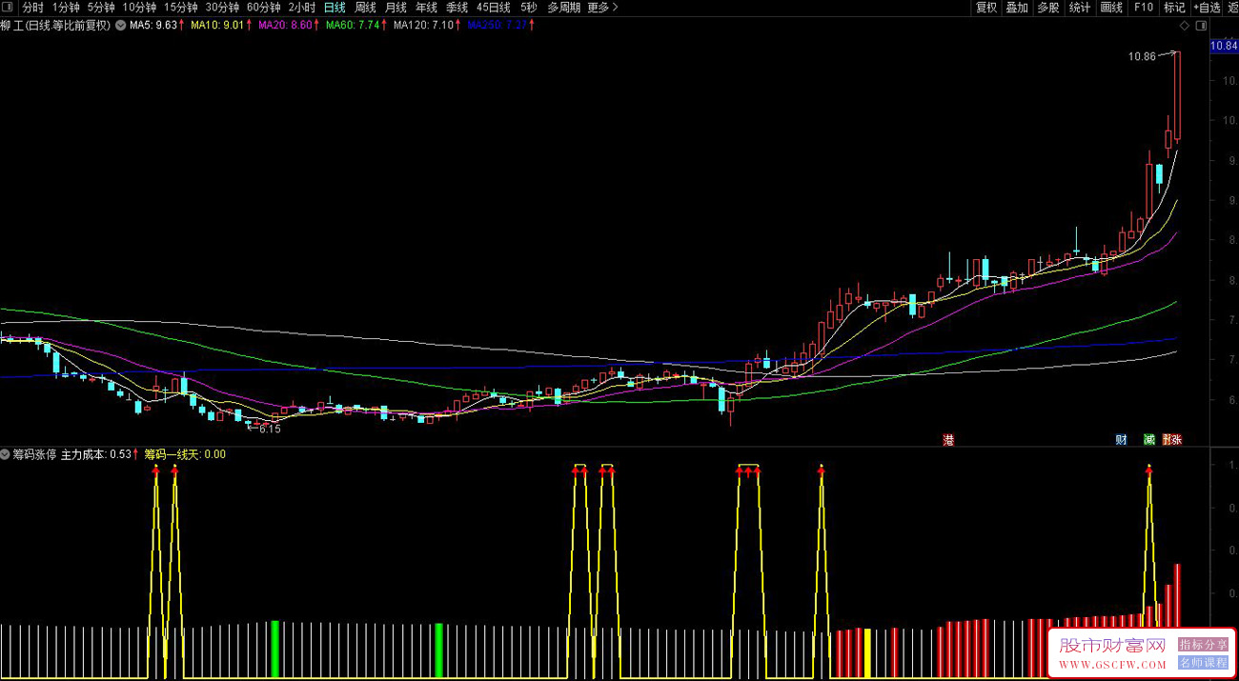Viewport: 1239px width, 681px height.
Task: Select the 日线 daily period
Action: pos(335,8)
